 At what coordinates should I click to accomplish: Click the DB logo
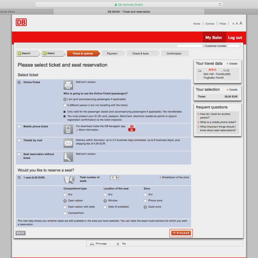21,22
